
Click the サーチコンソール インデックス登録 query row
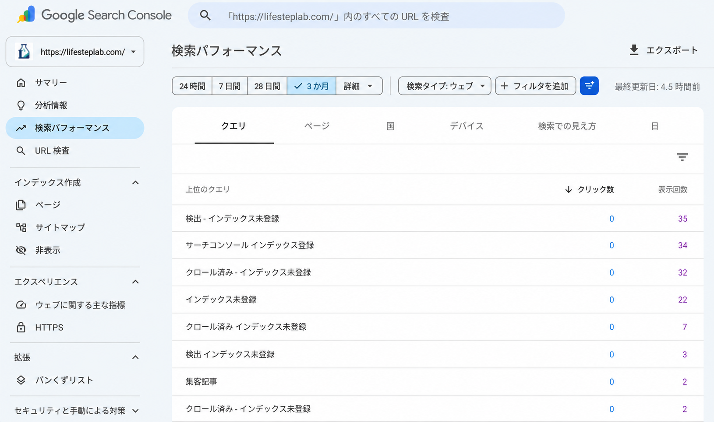(438, 245)
